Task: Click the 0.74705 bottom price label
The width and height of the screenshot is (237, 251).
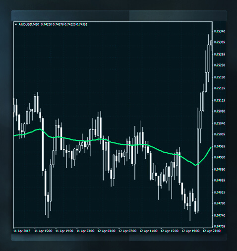Action: pyautogui.click(x=220, y=226)
